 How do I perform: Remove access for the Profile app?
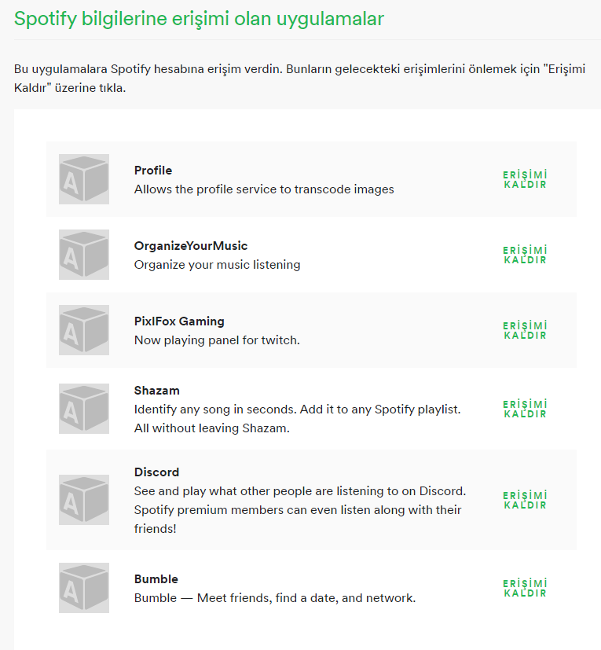[525, 179]
